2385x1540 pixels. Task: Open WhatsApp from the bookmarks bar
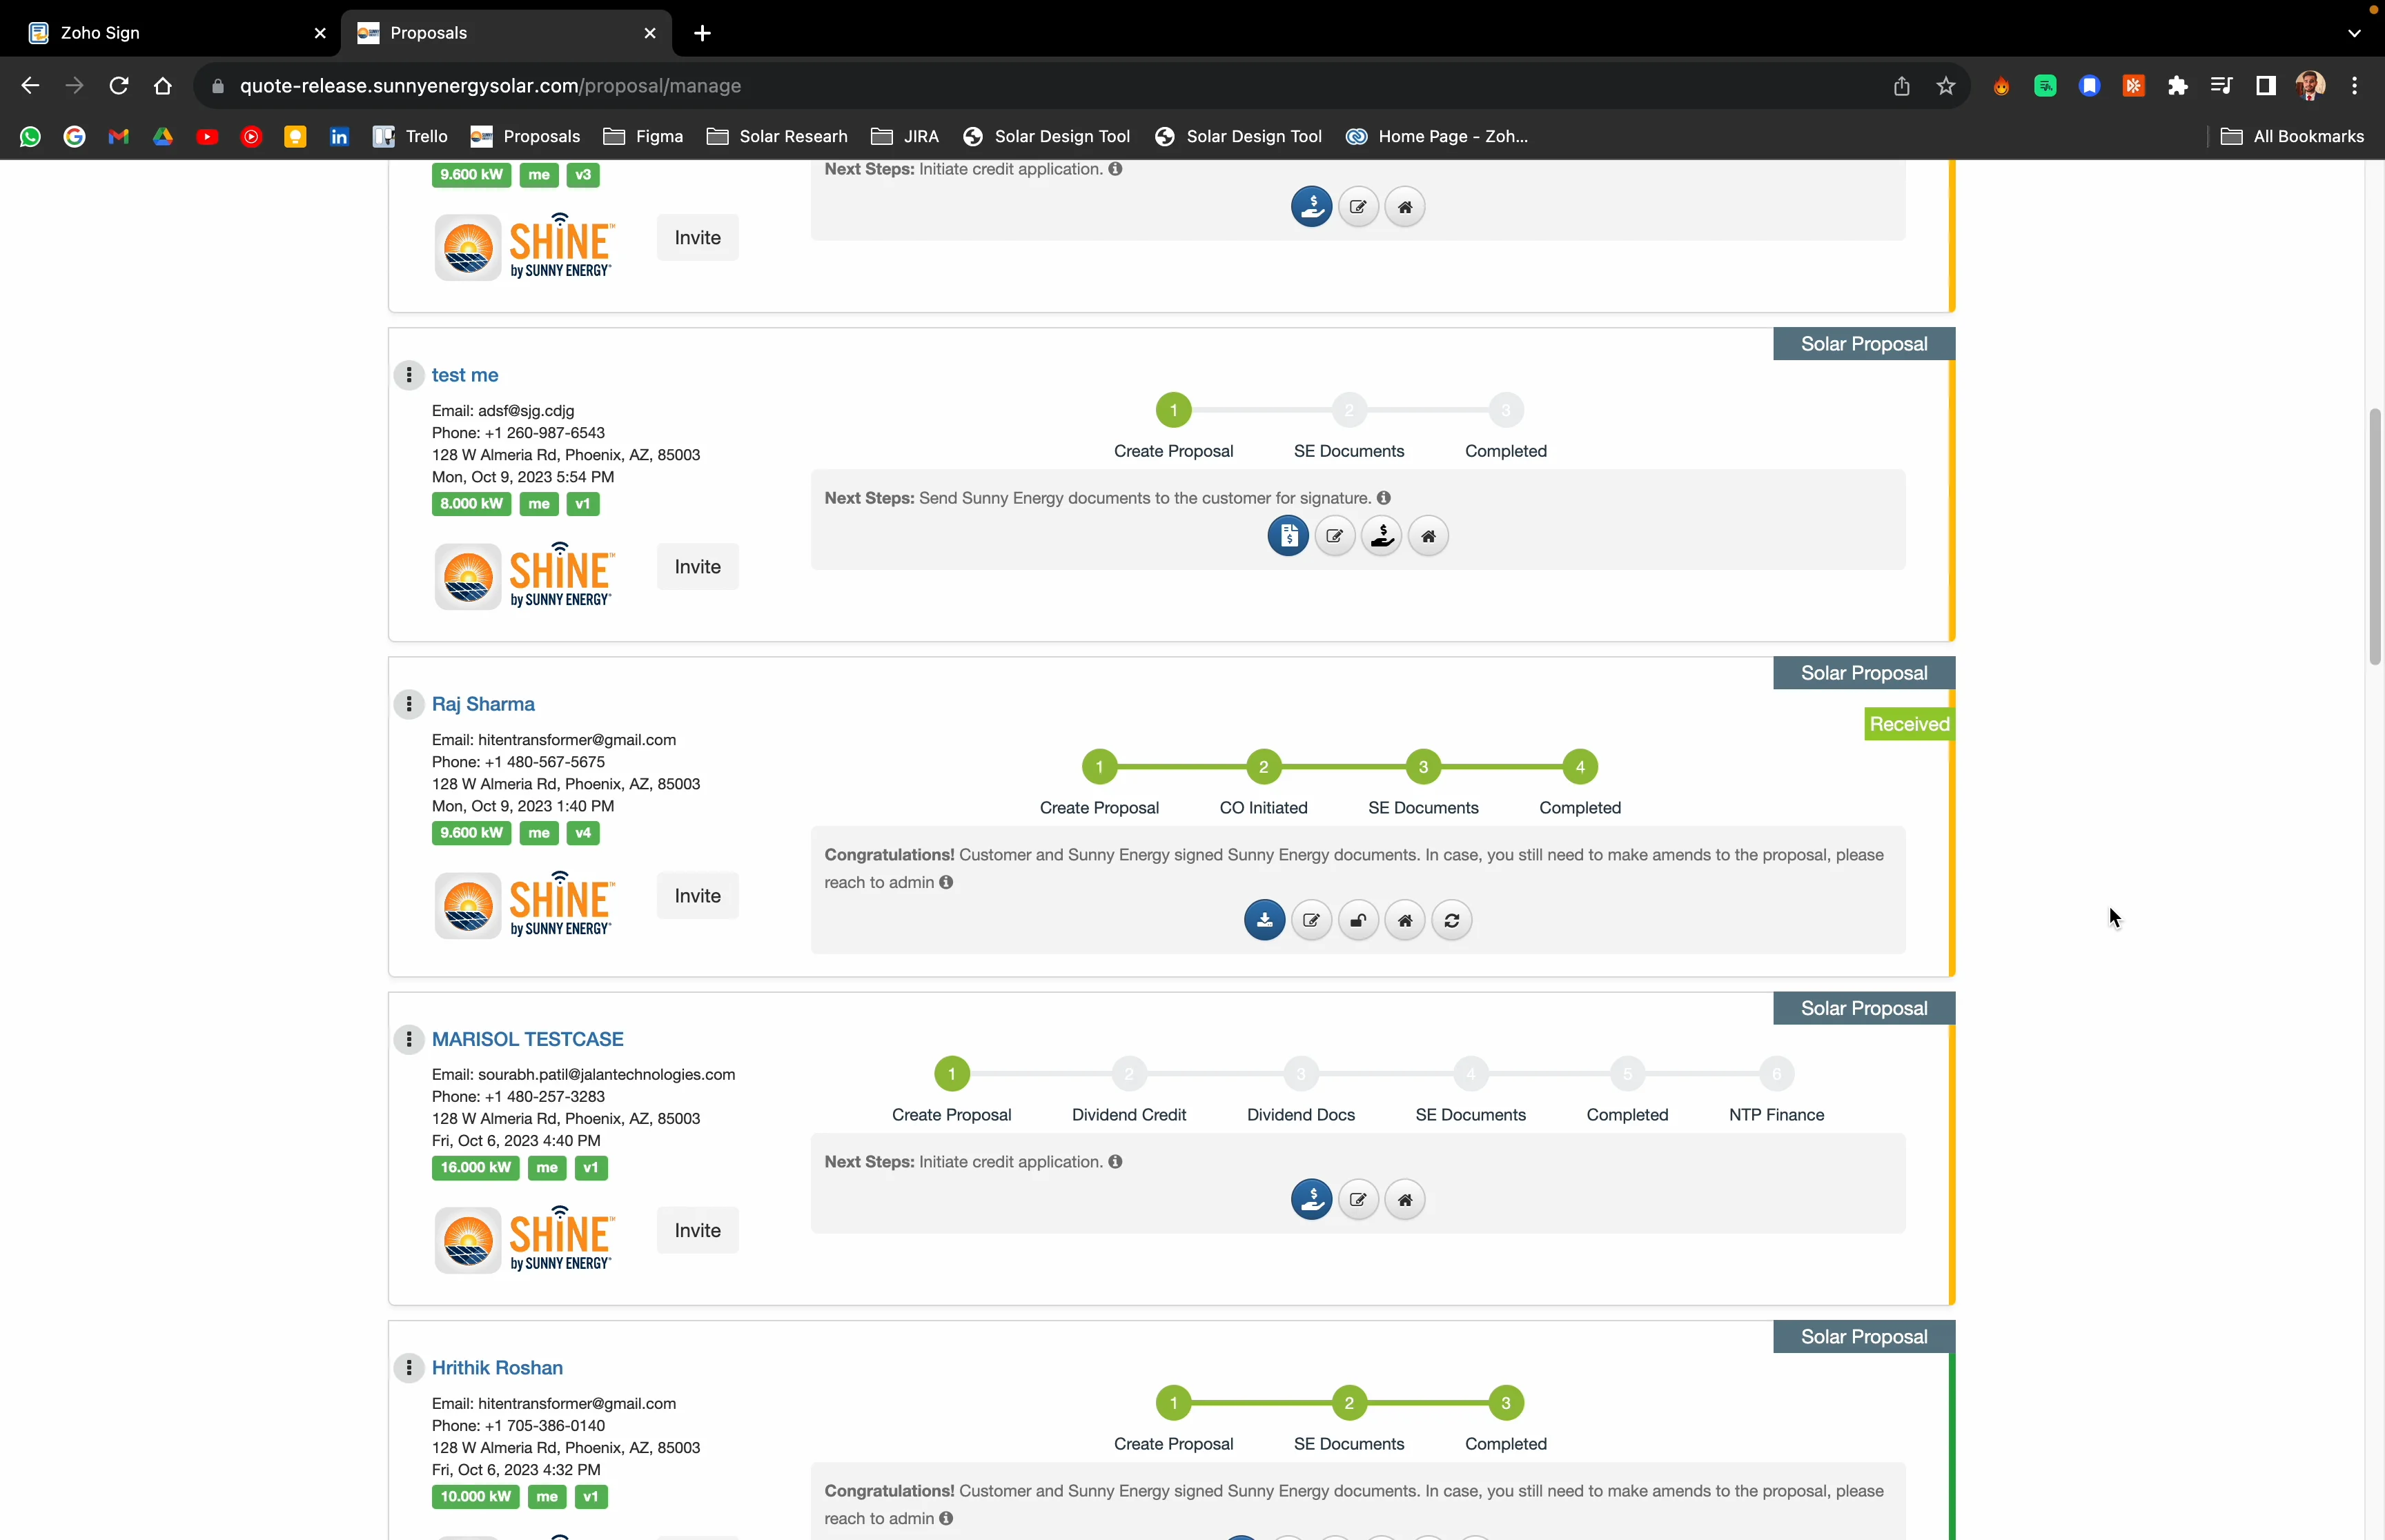(x=30, y=136)
